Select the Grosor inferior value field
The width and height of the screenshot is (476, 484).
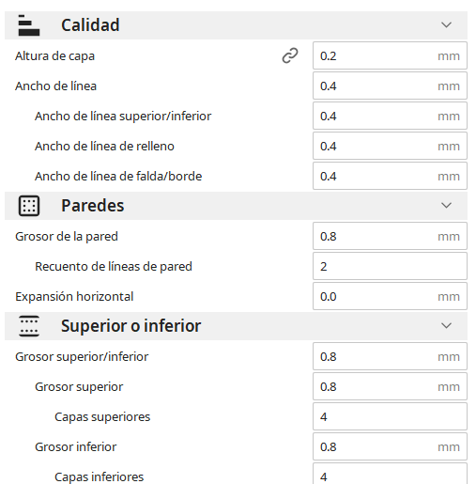coord(390,446)
